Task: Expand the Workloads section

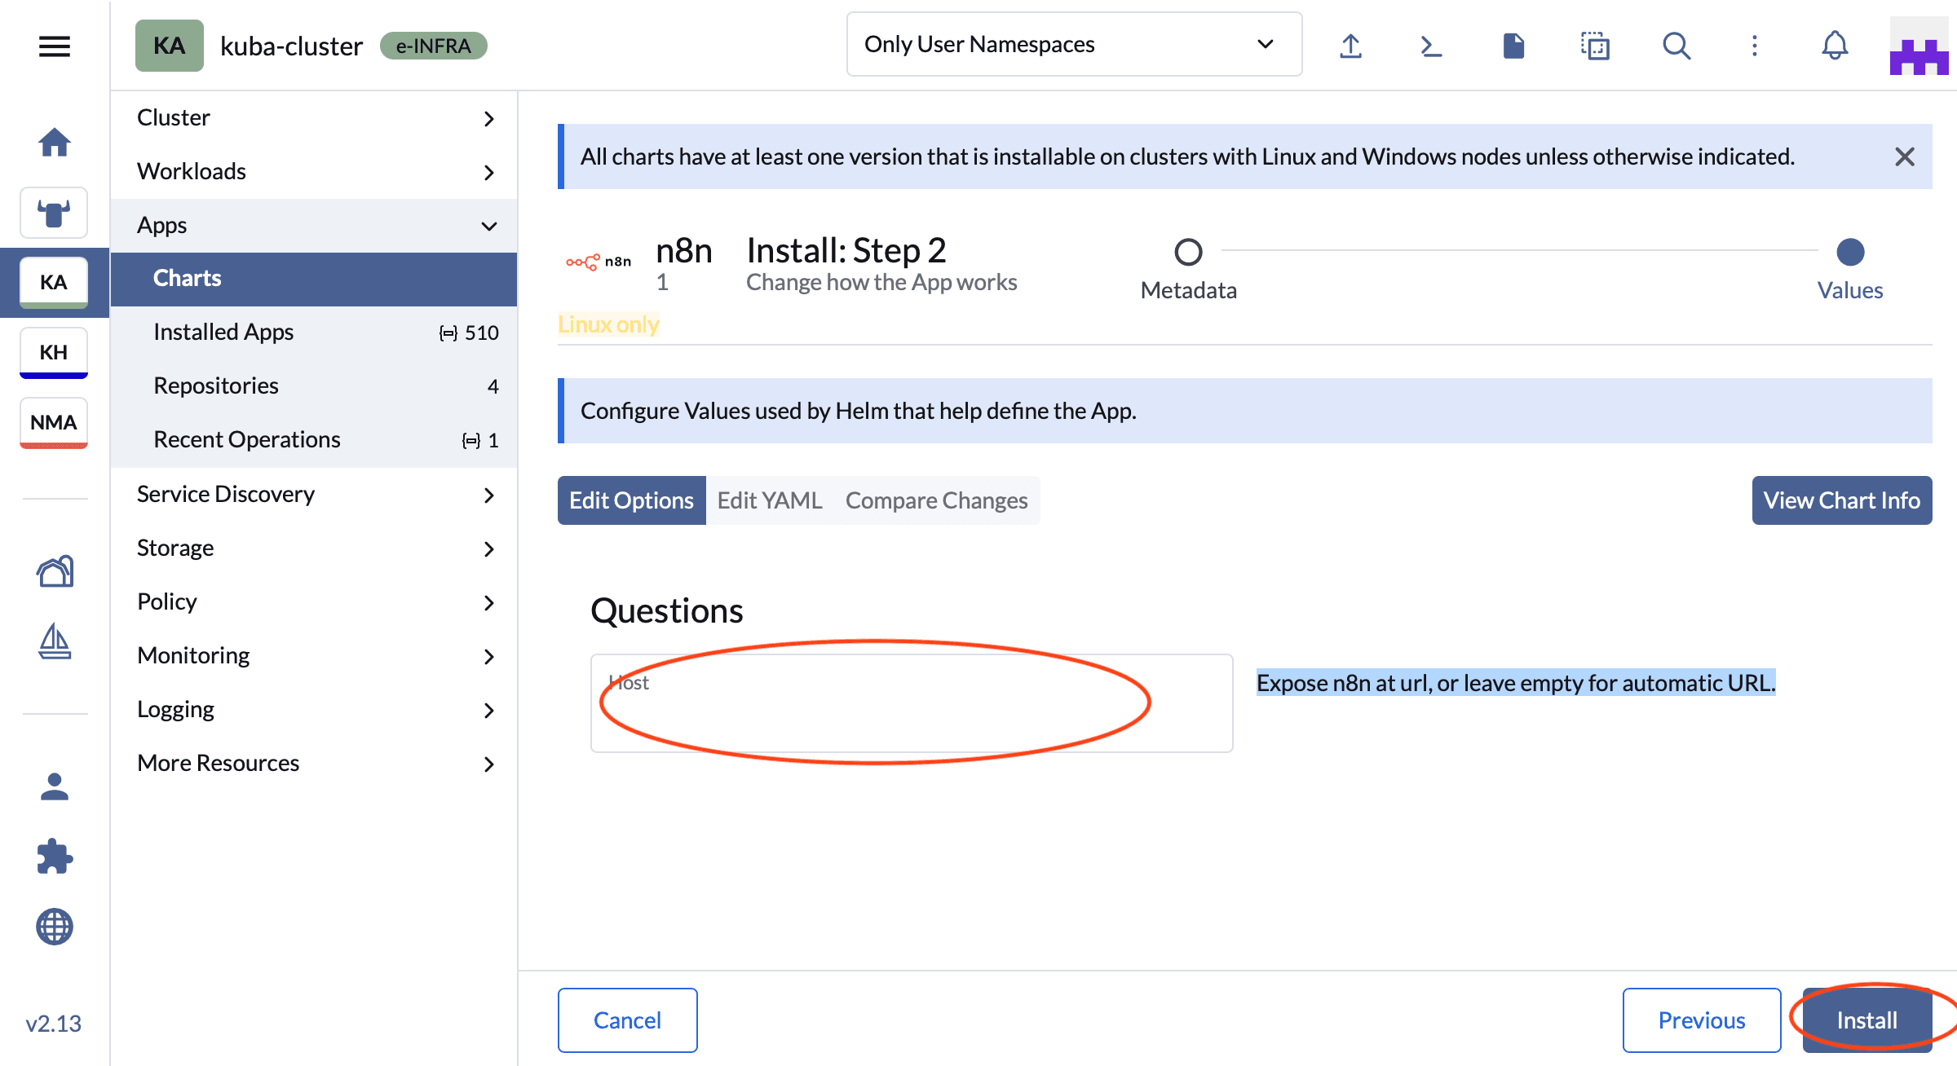Action: coord(488,172)
